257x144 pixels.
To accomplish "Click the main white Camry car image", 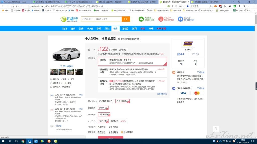I will point(67,54).
